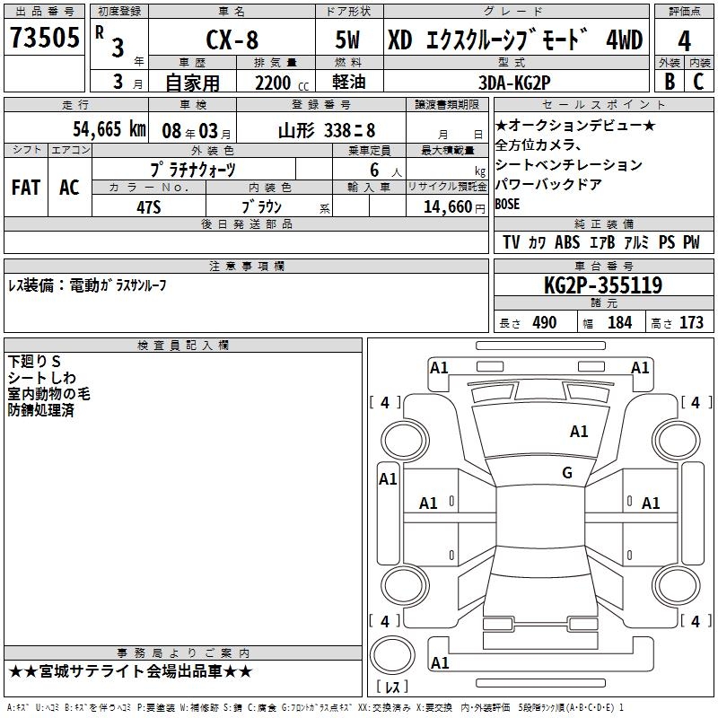Click the exterior grade B
The width and height of the screenshot is (718, 718).
[x=670, y=82]
